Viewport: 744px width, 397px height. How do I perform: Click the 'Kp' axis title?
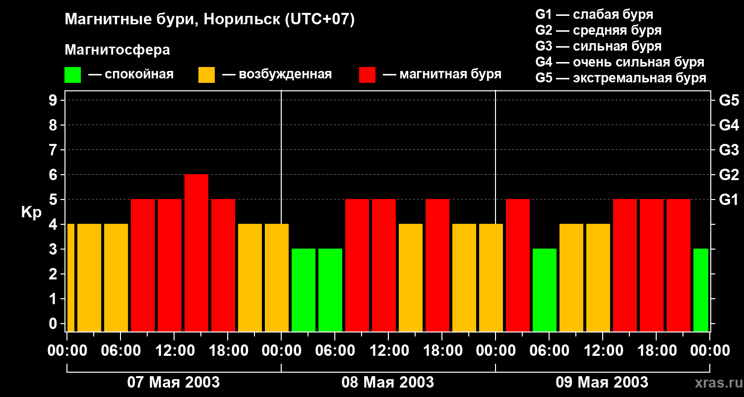click(x=31, y=213)
